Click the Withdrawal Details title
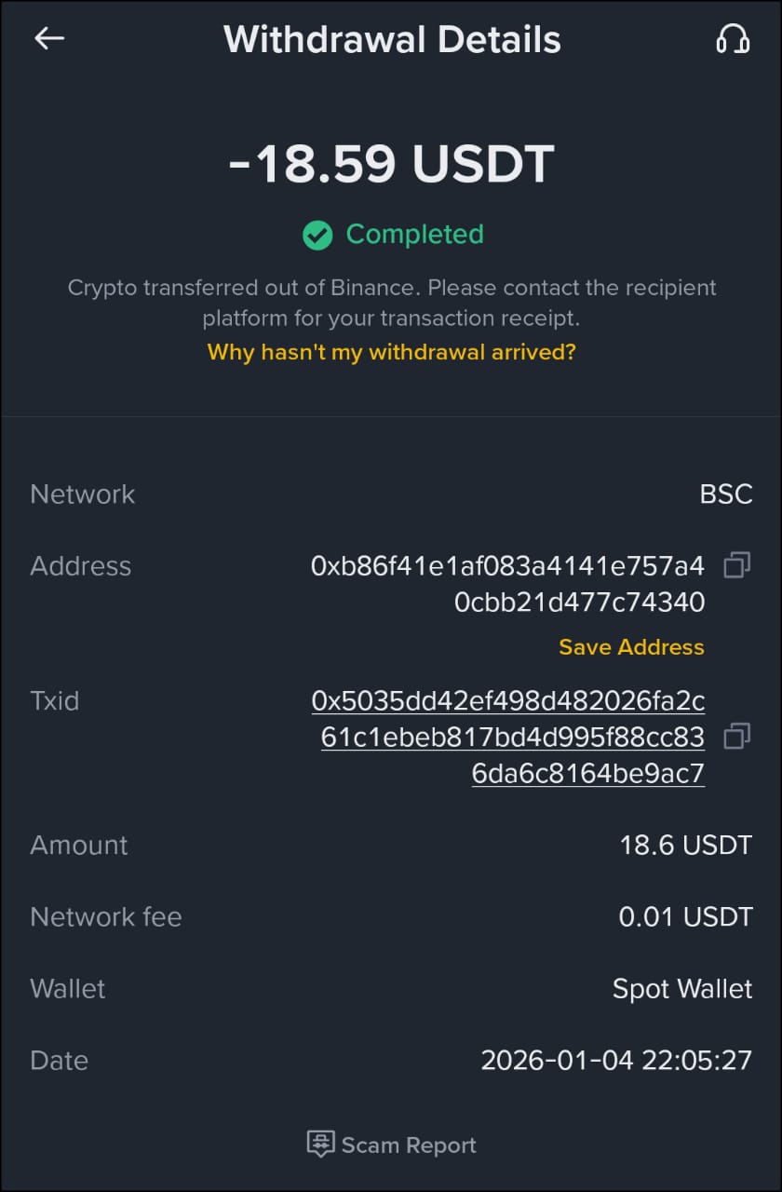 (391, 38)
